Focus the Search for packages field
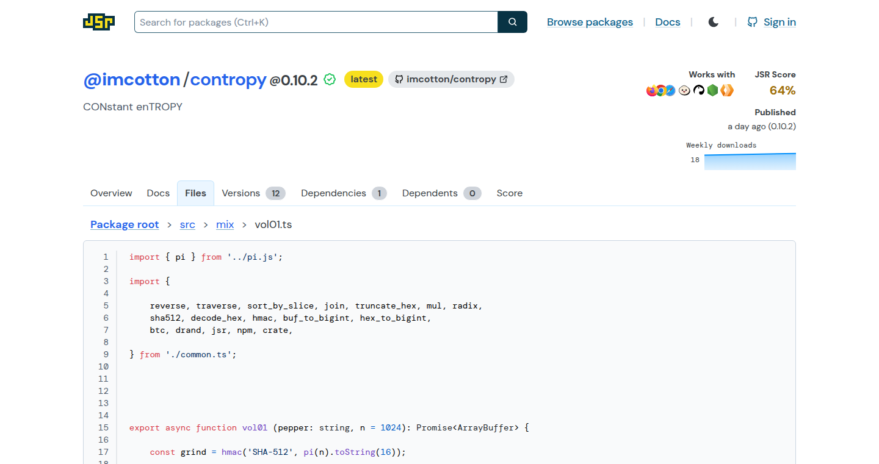 tap(316, 22)
